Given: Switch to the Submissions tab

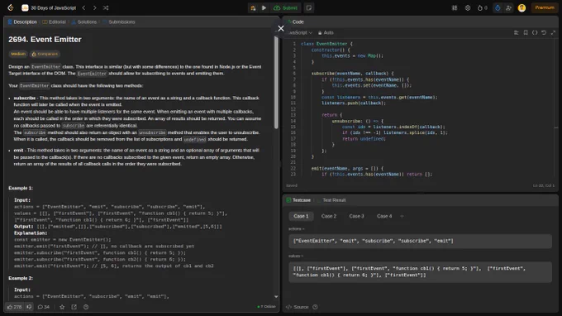Looking at the screenshot, I should (x=119, y=22).
